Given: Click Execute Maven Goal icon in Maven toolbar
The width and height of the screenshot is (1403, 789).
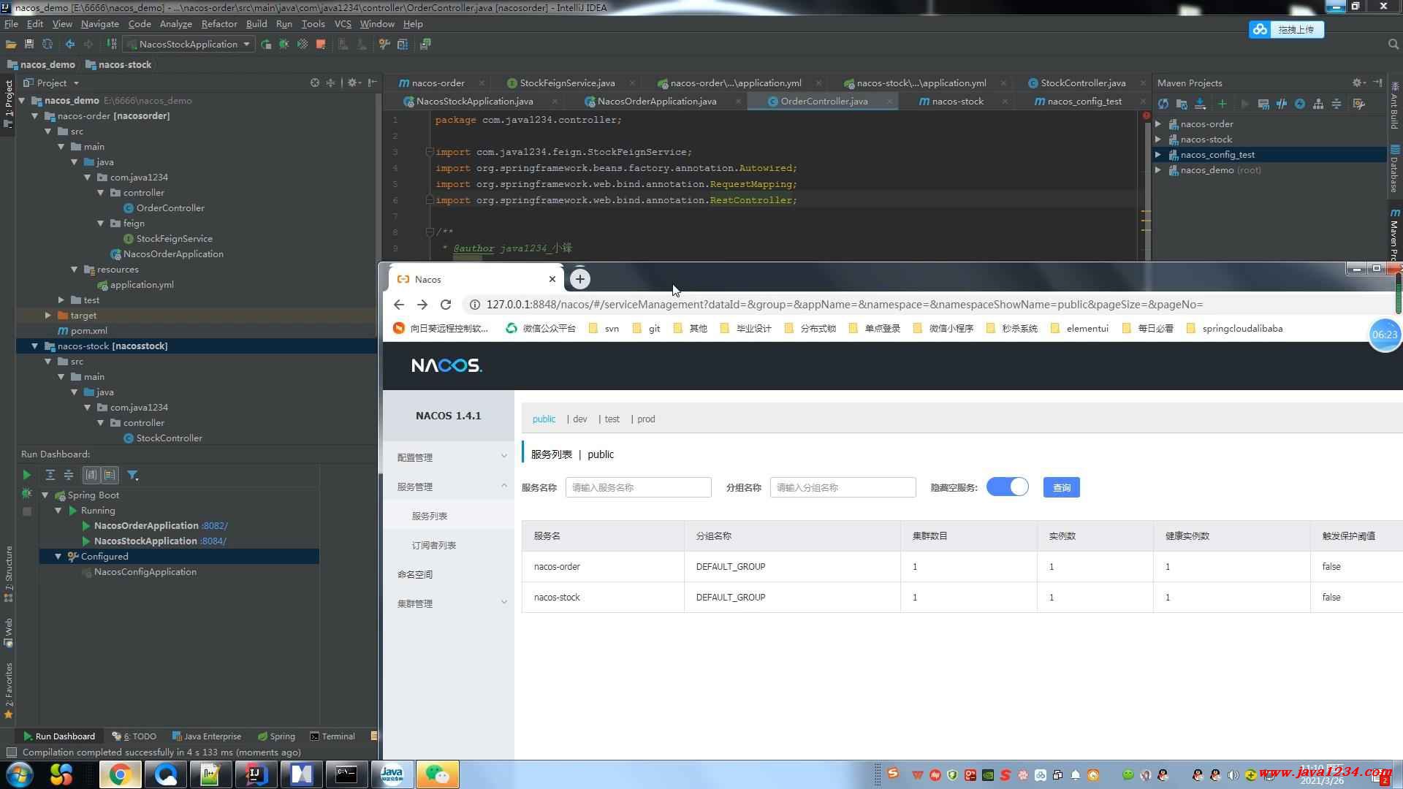Looking at the screenshot, I should click(x=1263, y=104).
